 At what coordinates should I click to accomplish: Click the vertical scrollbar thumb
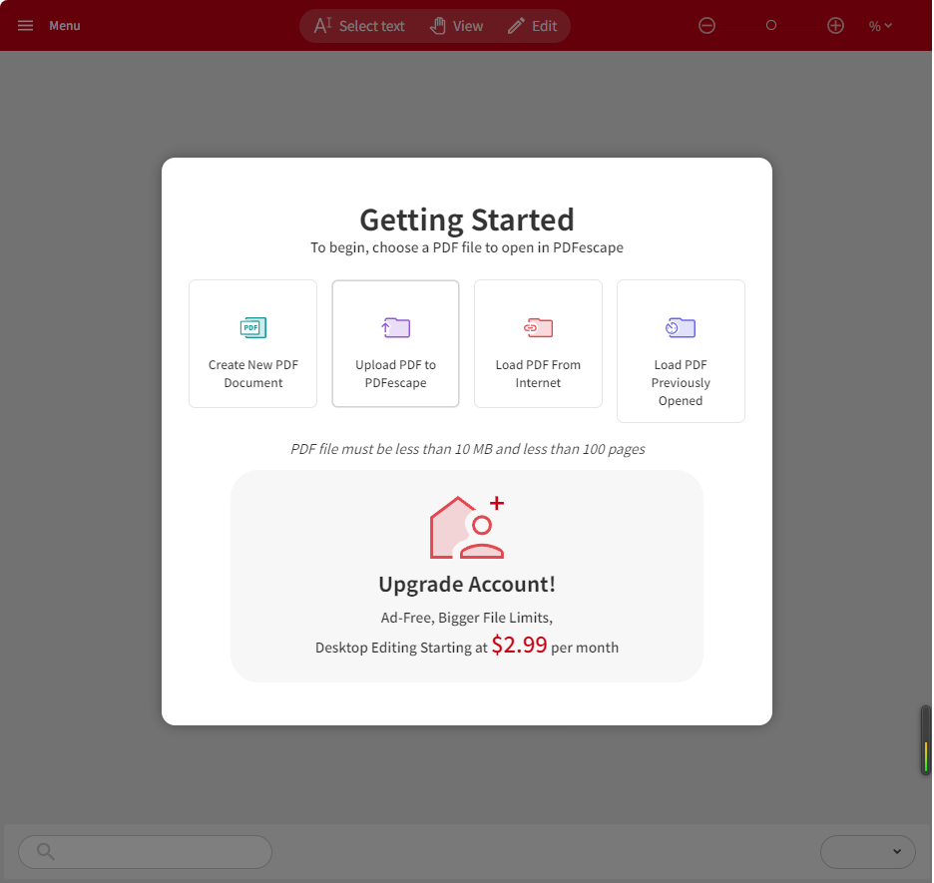926,740
